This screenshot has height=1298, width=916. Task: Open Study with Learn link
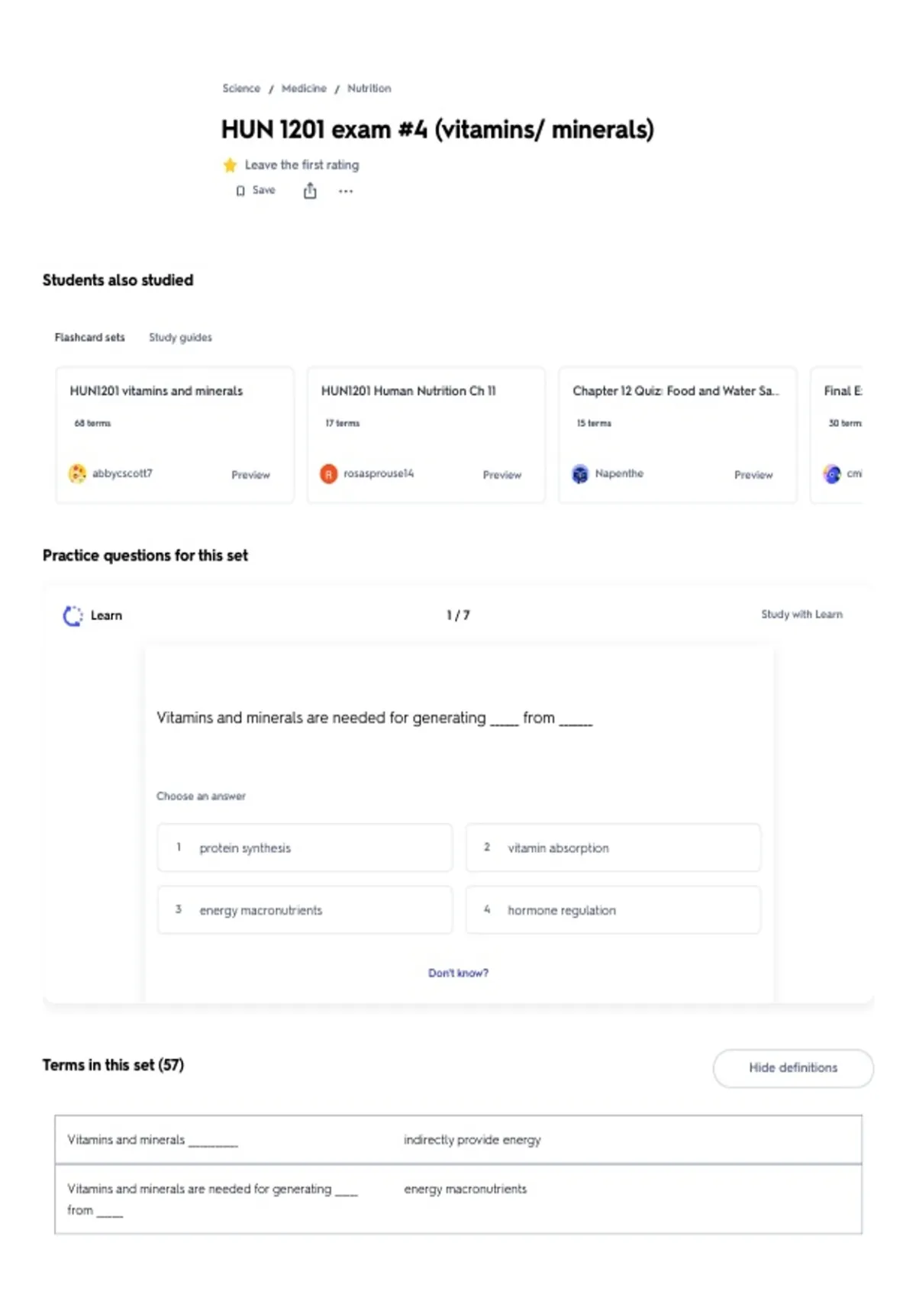801,615
